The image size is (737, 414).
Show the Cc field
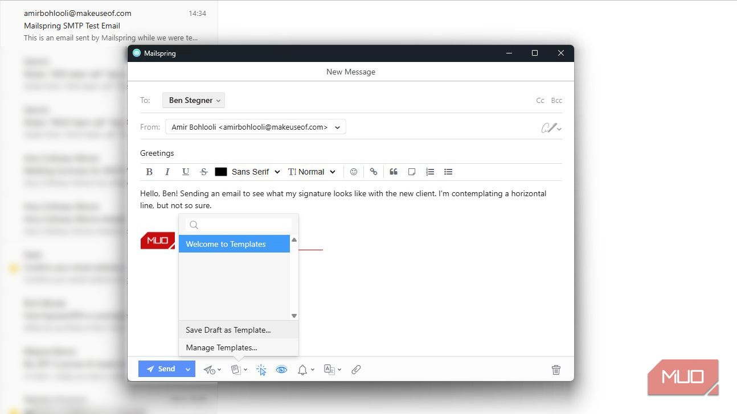tap(541, 101)
